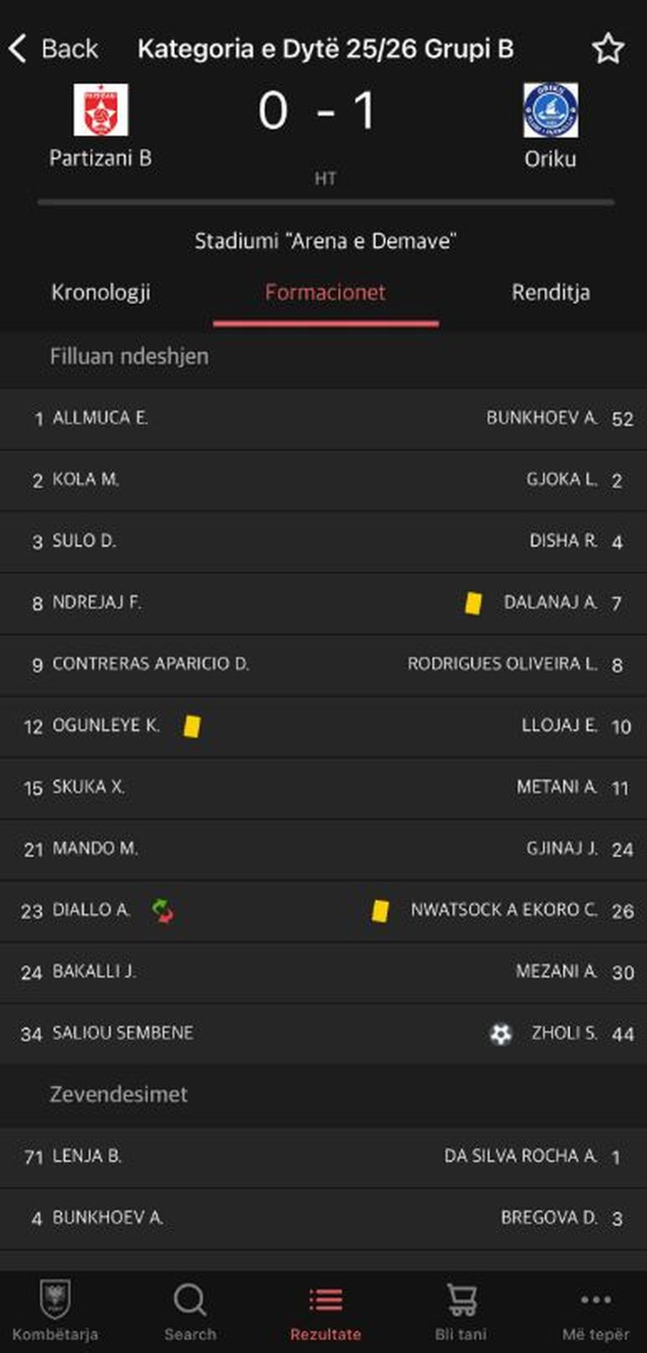Image resolution: width=647 pixels, height=1353 pixels.
Task: Open Rezultate in bottom navigation
Action: [325, 1310]
